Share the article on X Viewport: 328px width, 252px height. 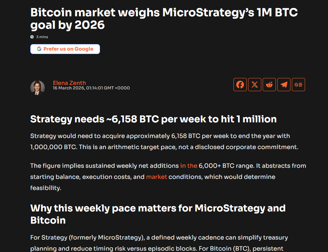(255, 85)
